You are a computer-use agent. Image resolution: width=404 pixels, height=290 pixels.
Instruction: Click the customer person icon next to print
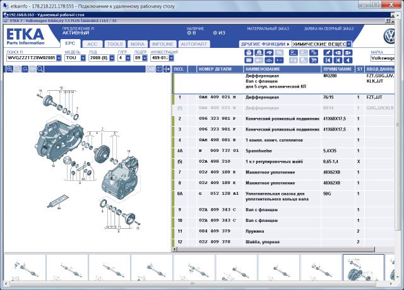click(x=259, y=53)
